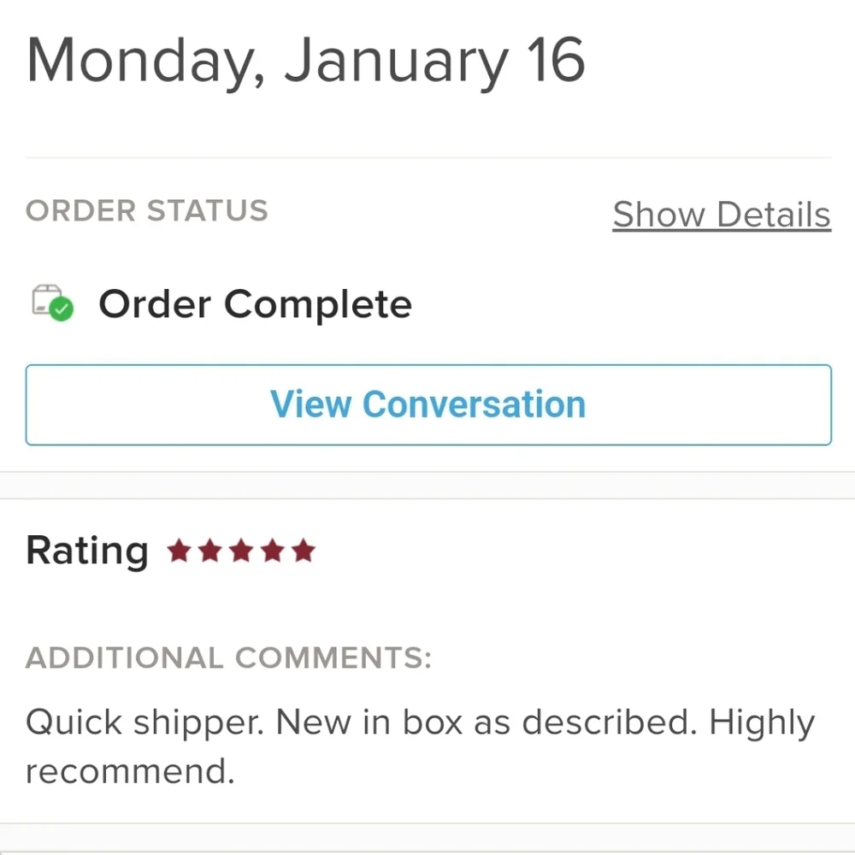The width and height of the screenshot is (855, 855).
Task: Click the divider line below the date
Action: [x=428, y=157]
